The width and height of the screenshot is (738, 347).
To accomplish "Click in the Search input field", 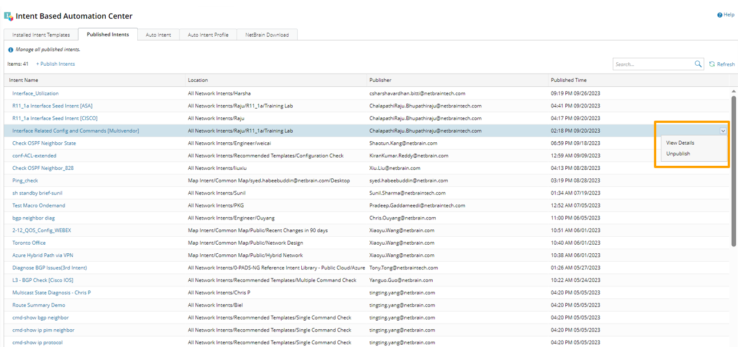I will (653, 65).
